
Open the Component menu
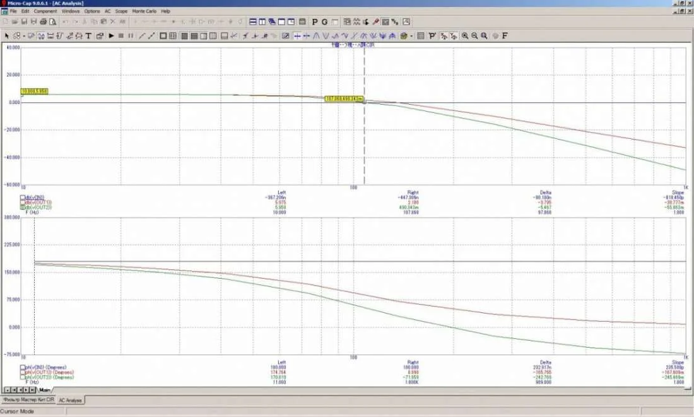tap(45, 11)
